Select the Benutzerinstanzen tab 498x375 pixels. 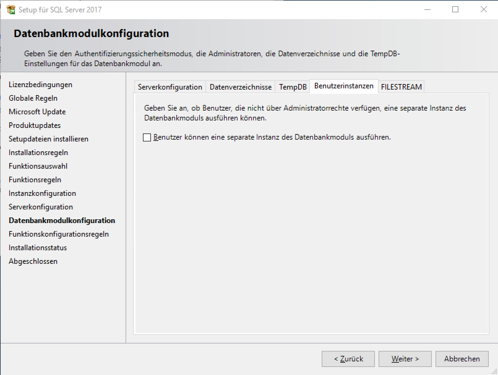[344, 86]
